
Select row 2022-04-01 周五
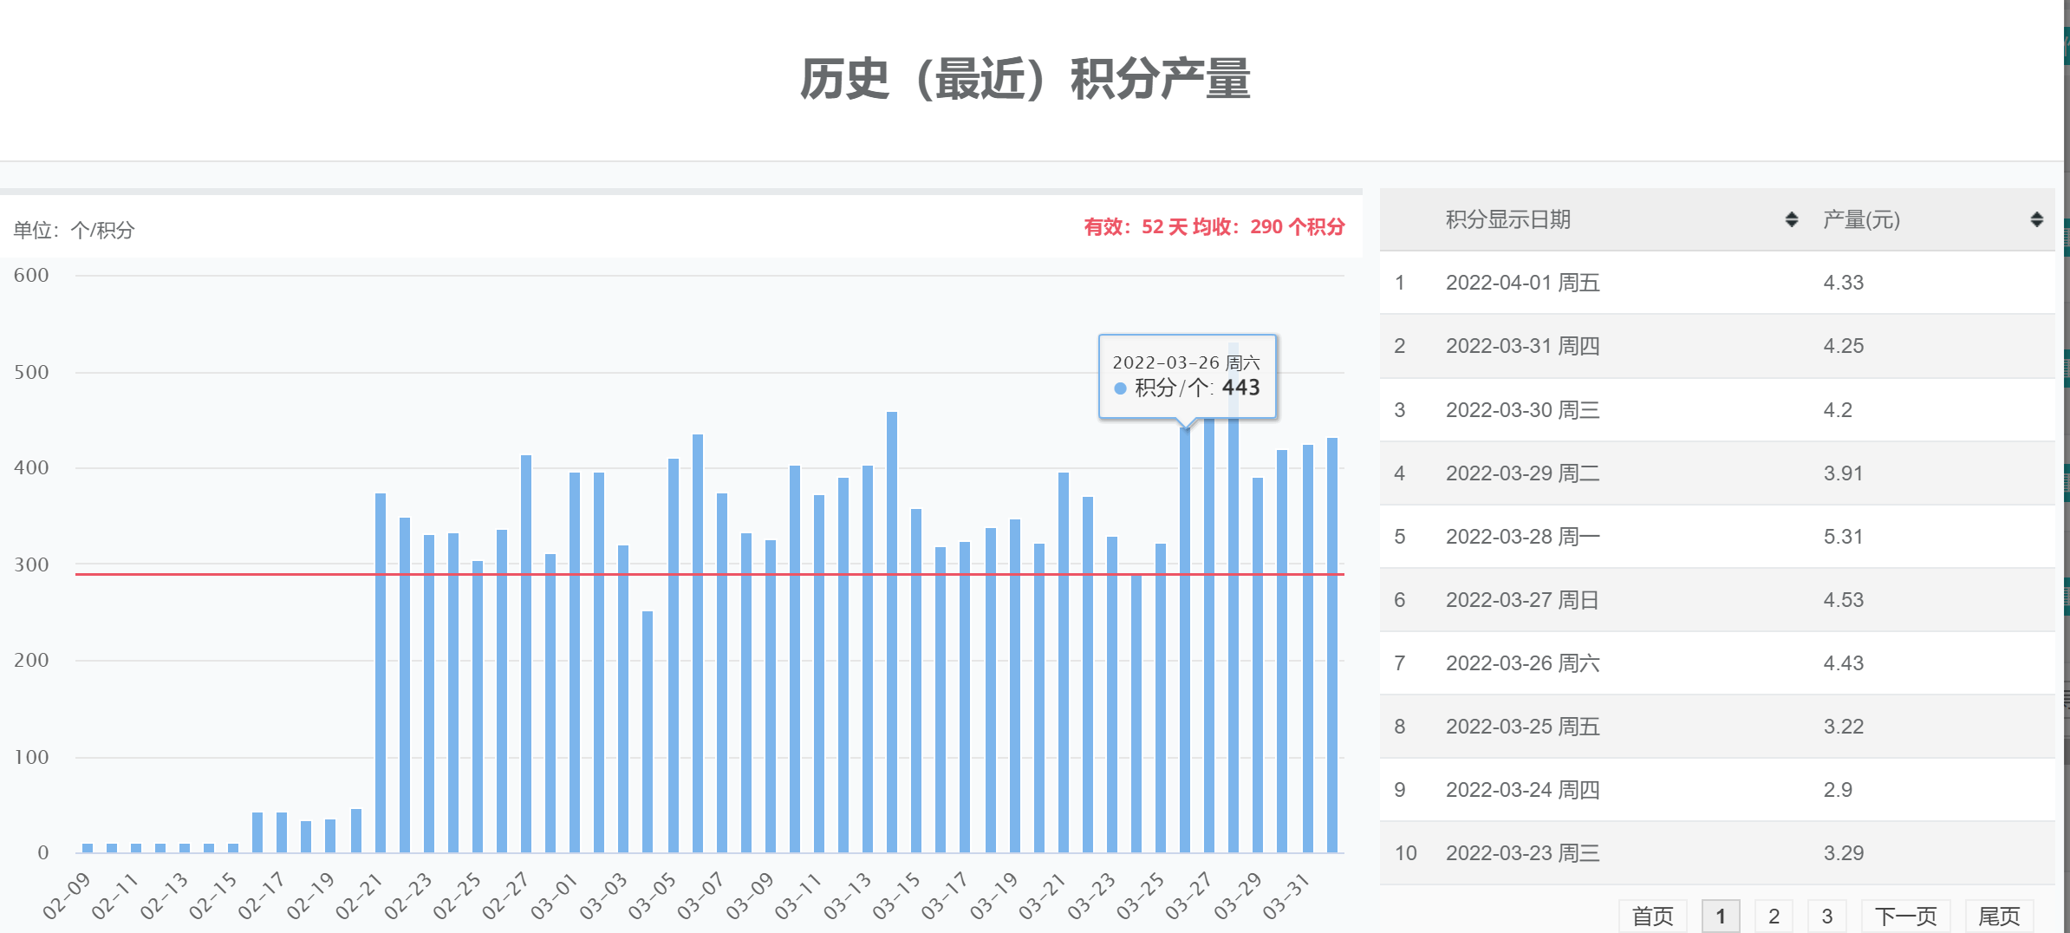pyautogui.click(x=1717, y=283)
